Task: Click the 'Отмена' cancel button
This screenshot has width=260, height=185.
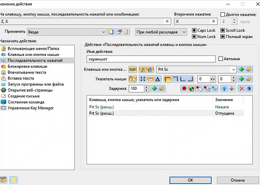Action: click(237, 180)
